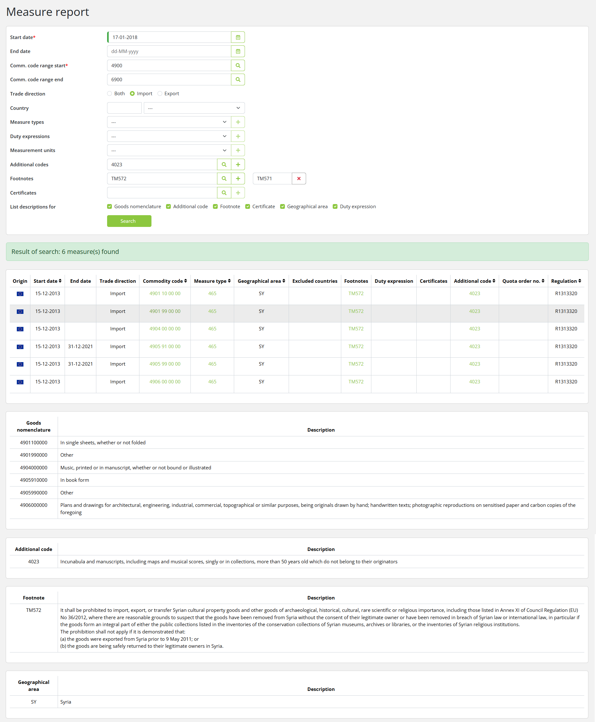The height and width of the screenshot is (722, 596).
Task: Click the green Search button
Action: 129,221
